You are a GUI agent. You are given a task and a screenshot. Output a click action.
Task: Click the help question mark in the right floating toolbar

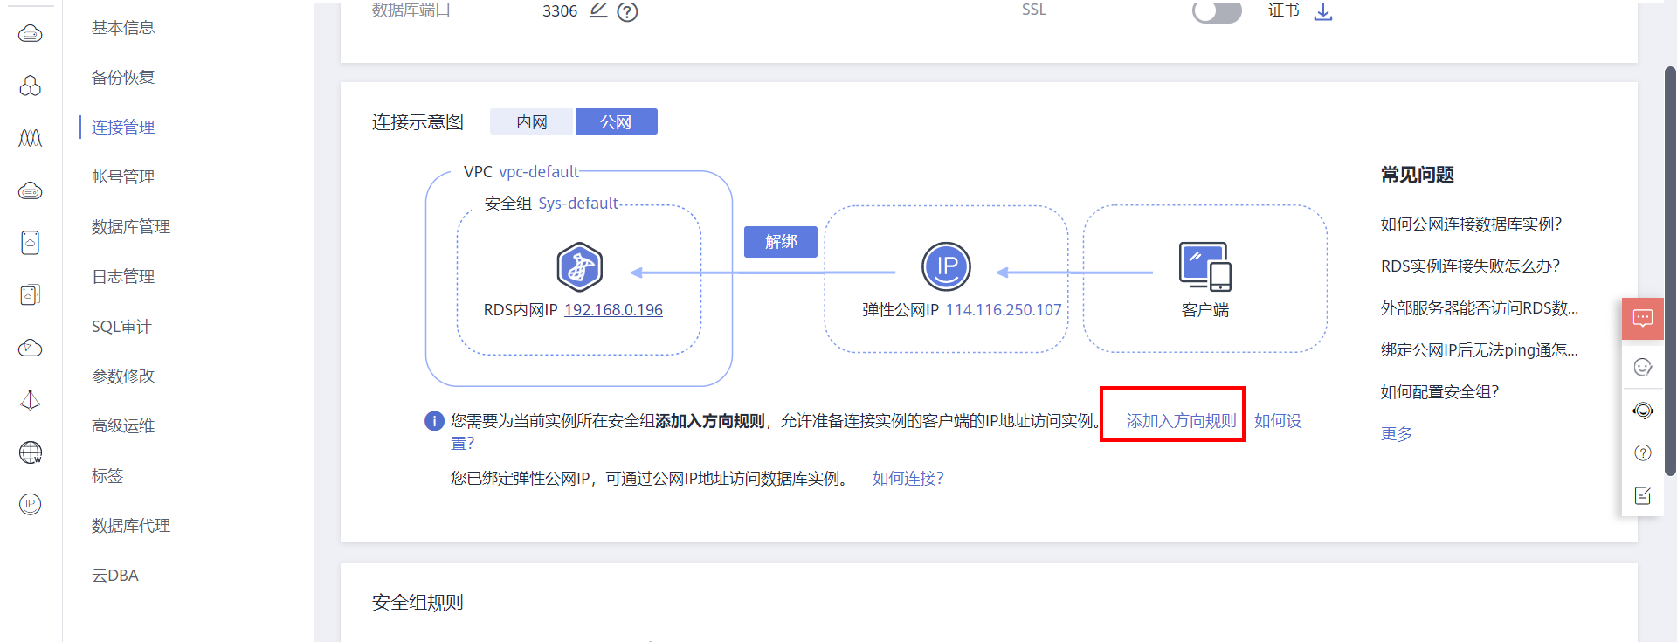1643,452
